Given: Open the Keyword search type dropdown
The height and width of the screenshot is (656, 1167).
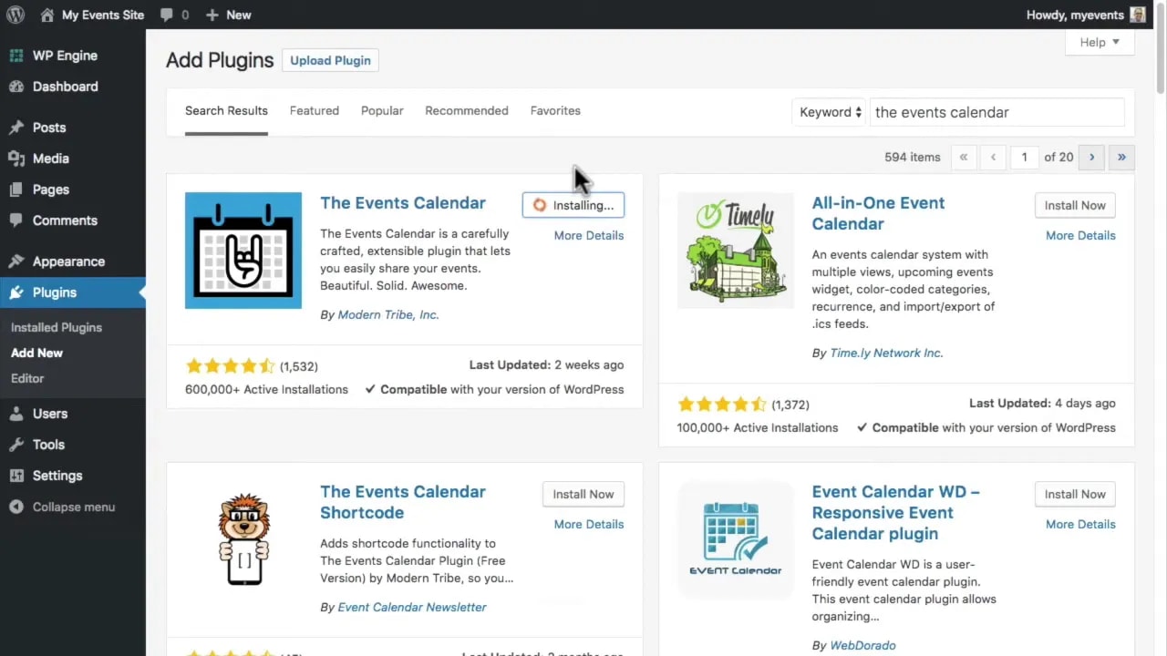Looking at the screenshot, I should pos(830,112).
